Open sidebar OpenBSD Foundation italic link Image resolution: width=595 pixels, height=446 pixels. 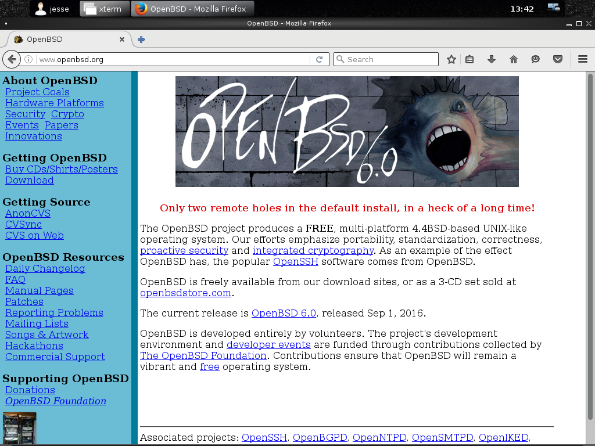[x=56, y=401]
